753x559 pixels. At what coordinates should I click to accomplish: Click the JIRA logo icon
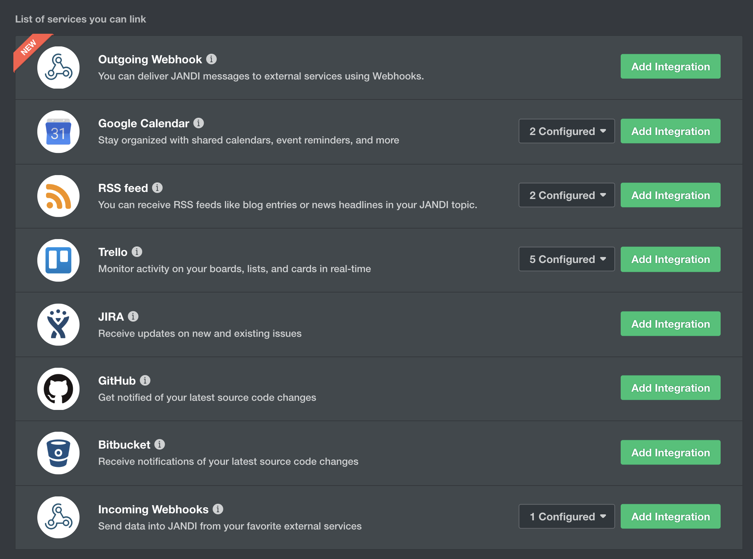click(58, 325)
